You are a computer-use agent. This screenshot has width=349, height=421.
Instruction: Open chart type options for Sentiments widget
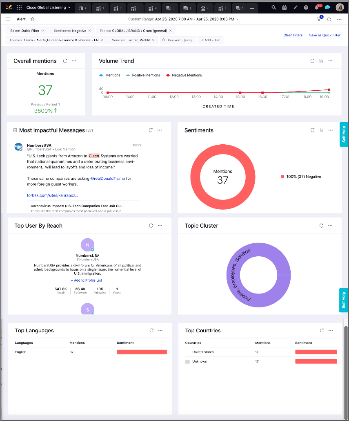(x=321, y=130)
